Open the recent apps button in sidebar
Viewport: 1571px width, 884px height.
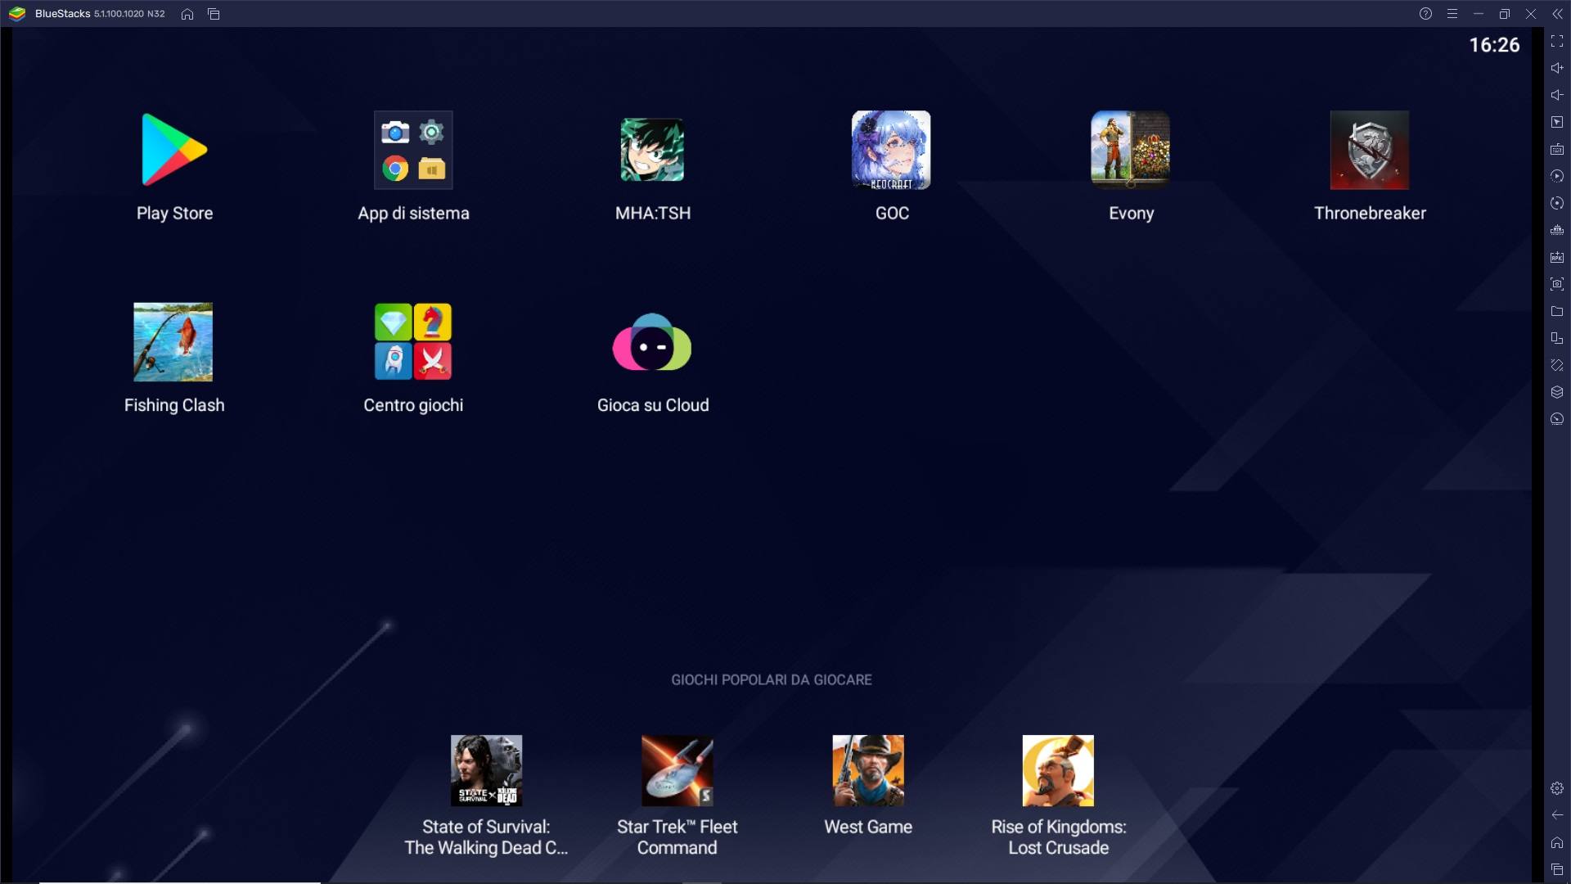click(1557, 869)
